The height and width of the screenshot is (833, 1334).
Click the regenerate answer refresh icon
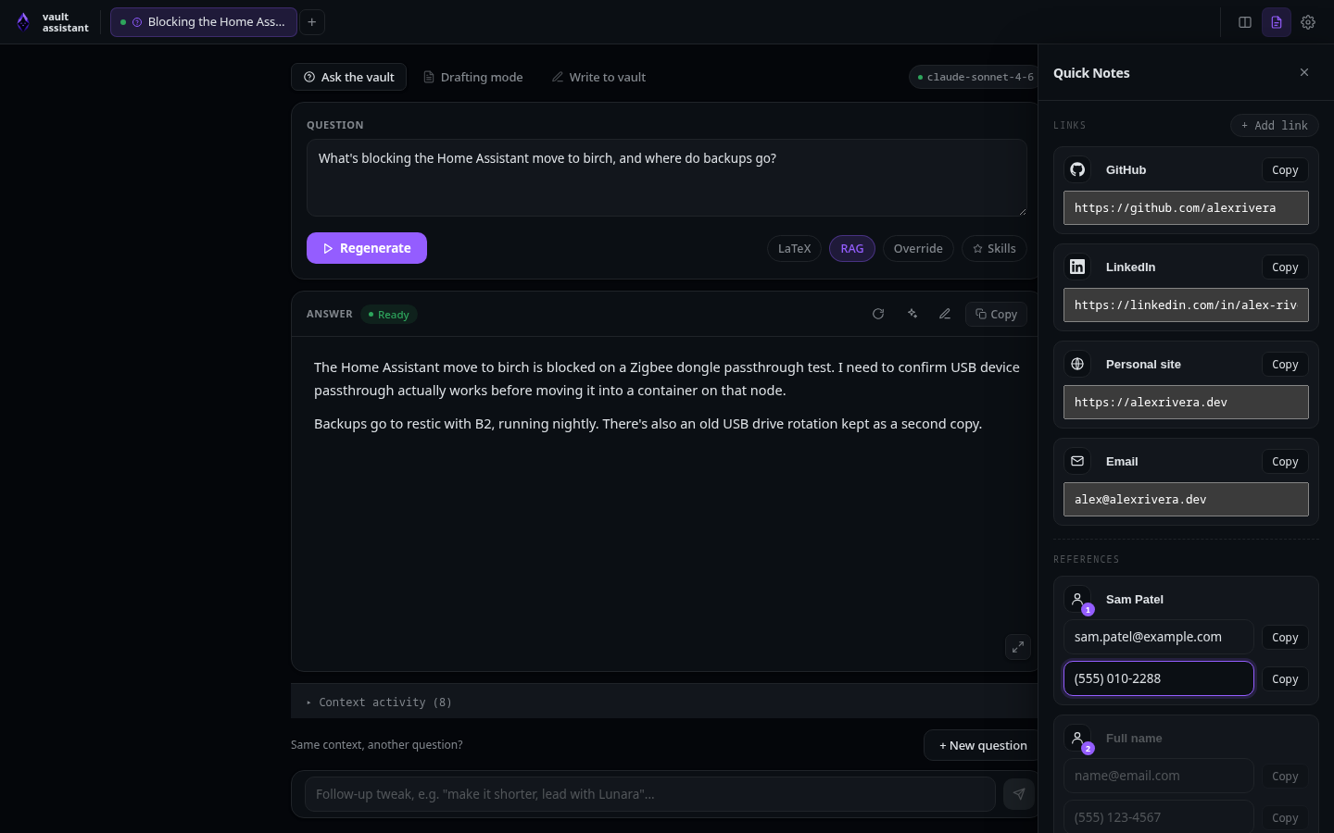coord(878,314)
